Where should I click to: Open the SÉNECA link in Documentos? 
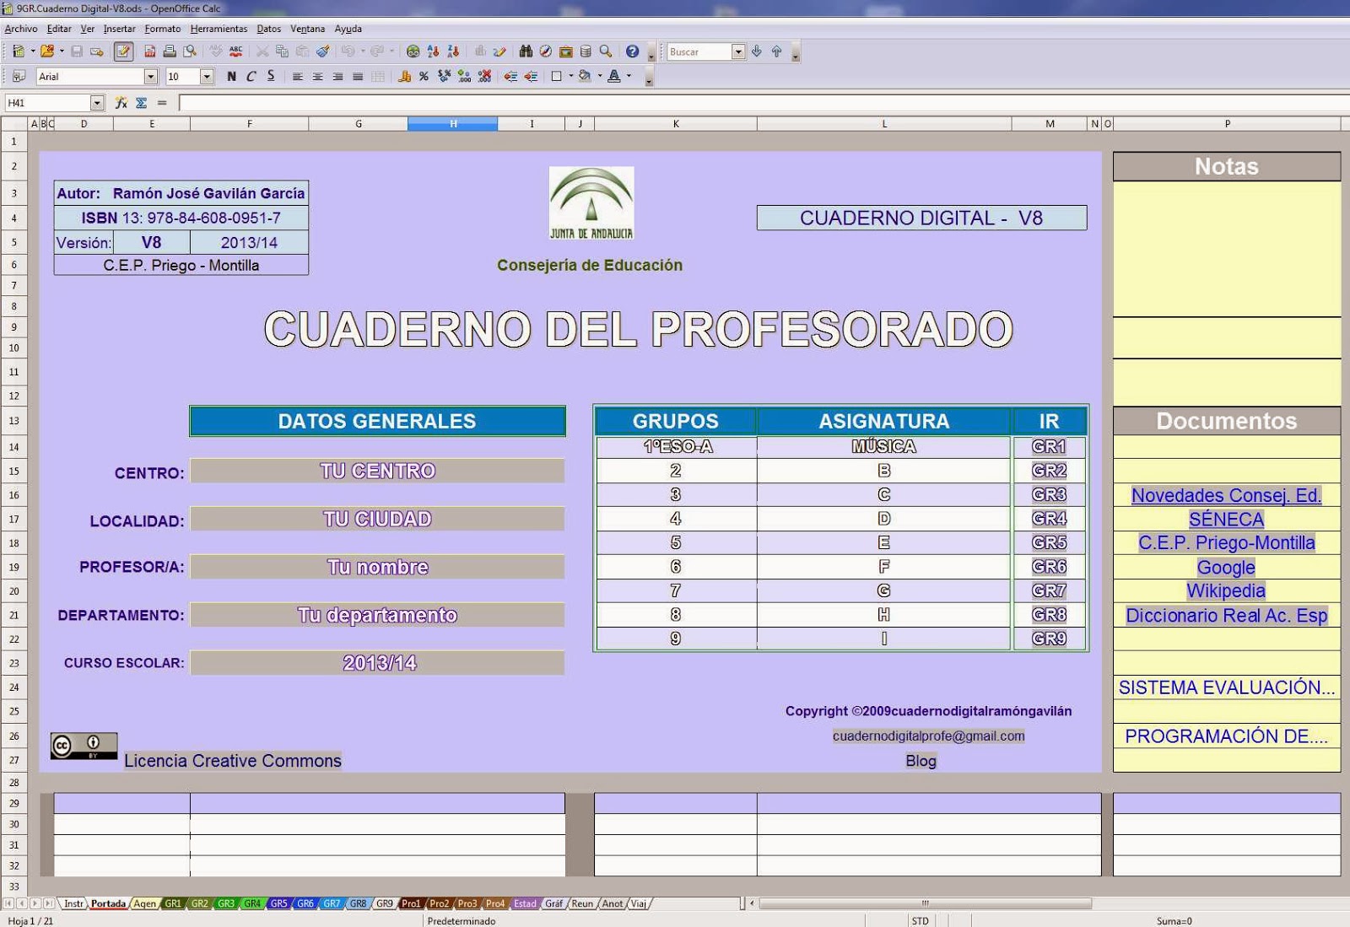click(1225, 520)
